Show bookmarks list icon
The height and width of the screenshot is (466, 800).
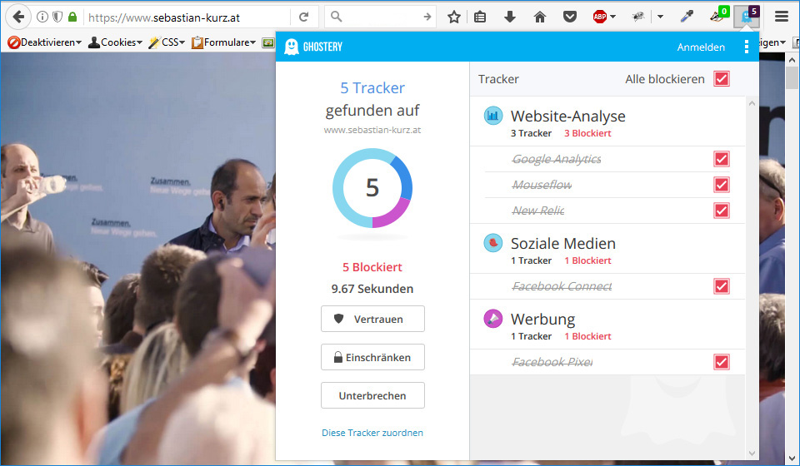coord(480,17)
